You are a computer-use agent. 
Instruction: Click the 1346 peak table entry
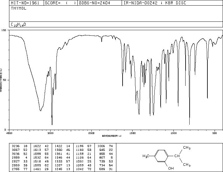click(x=62, y=157)
